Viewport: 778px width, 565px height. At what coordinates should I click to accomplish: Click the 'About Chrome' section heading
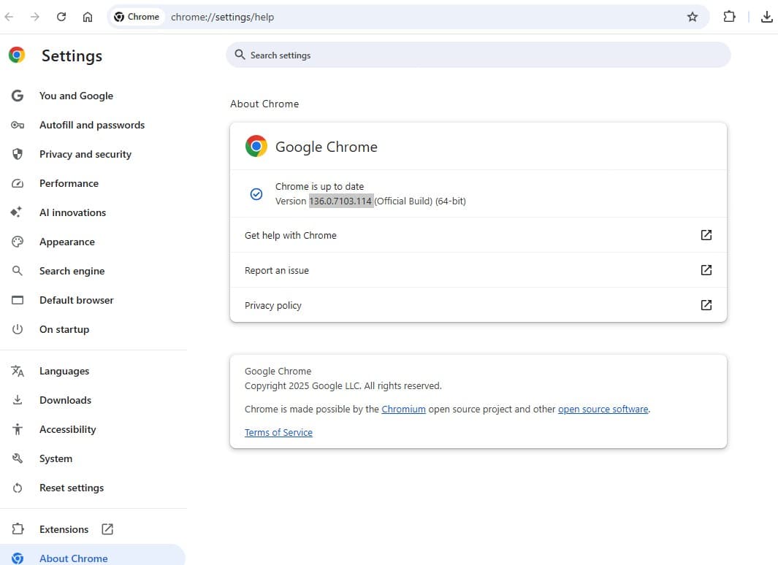click(x=264, y=104)
